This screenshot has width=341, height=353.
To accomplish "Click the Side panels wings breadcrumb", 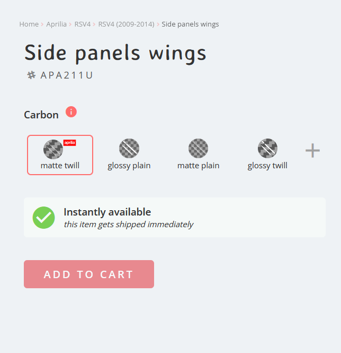I will [x=190, y=24].
